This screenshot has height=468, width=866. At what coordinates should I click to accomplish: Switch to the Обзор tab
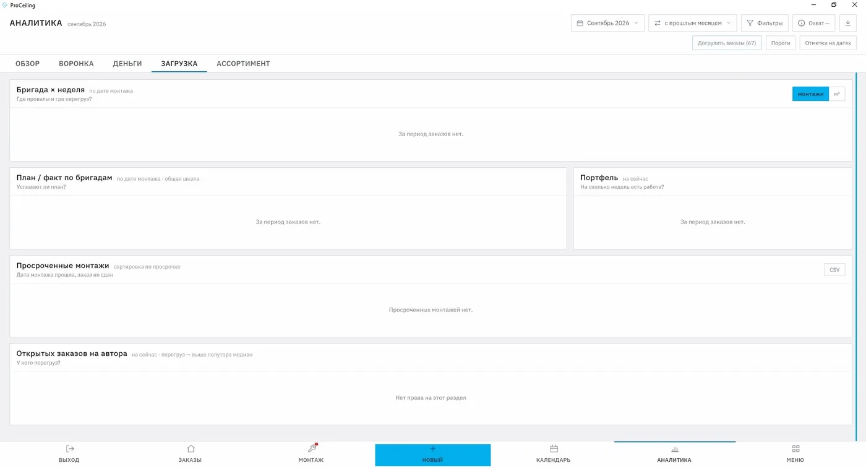pyautogui.click(x=28, y=64)
